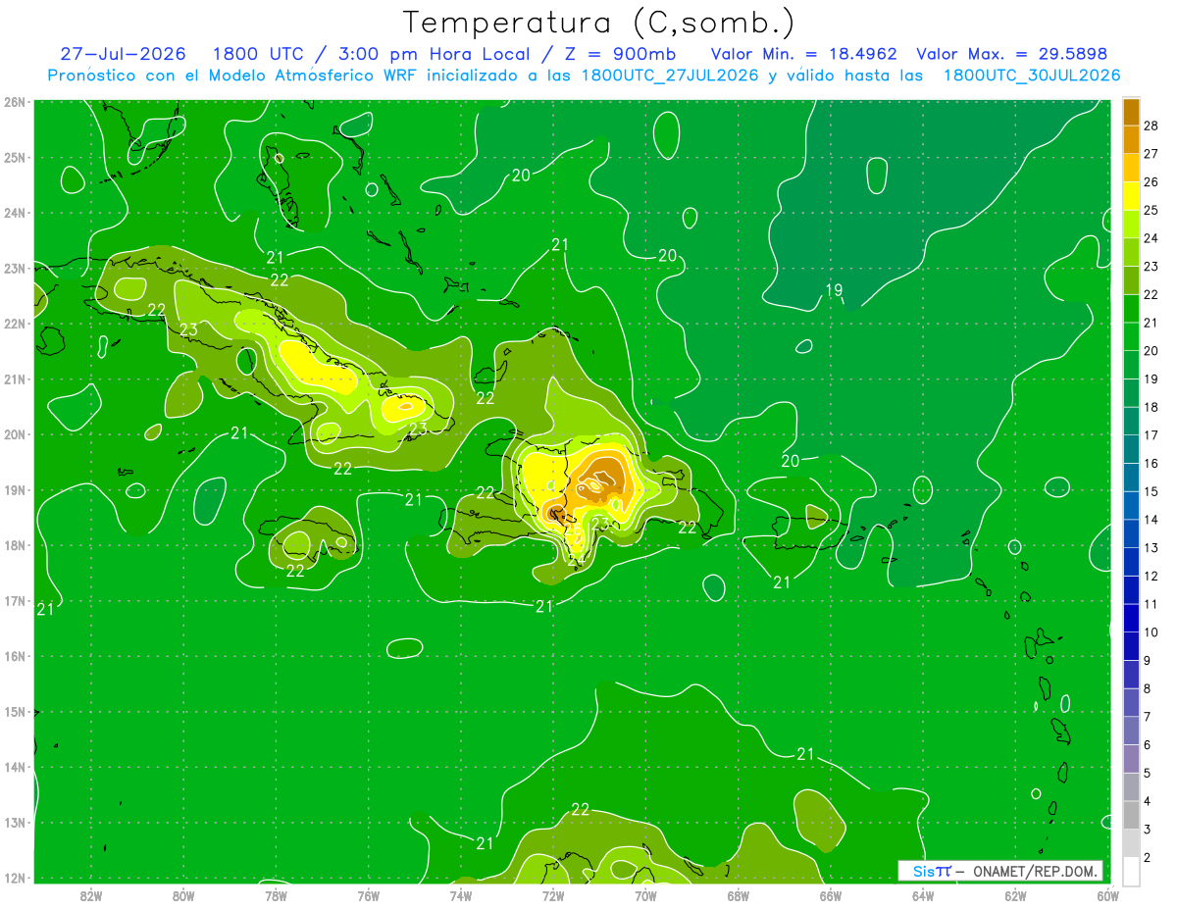Click the '82W' longitude axis label
The width and height of the screenshot is (1177, 909).
[x=90, y=895]
